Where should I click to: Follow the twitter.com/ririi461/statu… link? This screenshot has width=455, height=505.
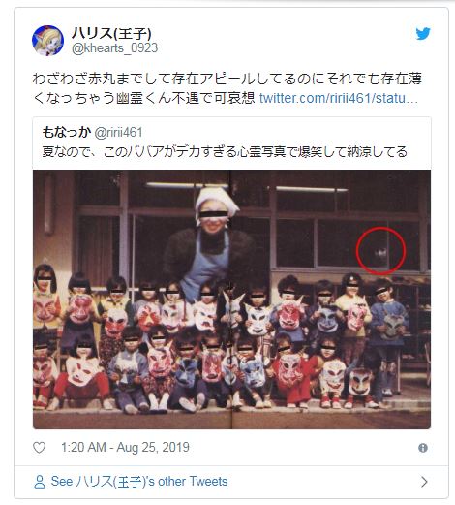(339, 98)
